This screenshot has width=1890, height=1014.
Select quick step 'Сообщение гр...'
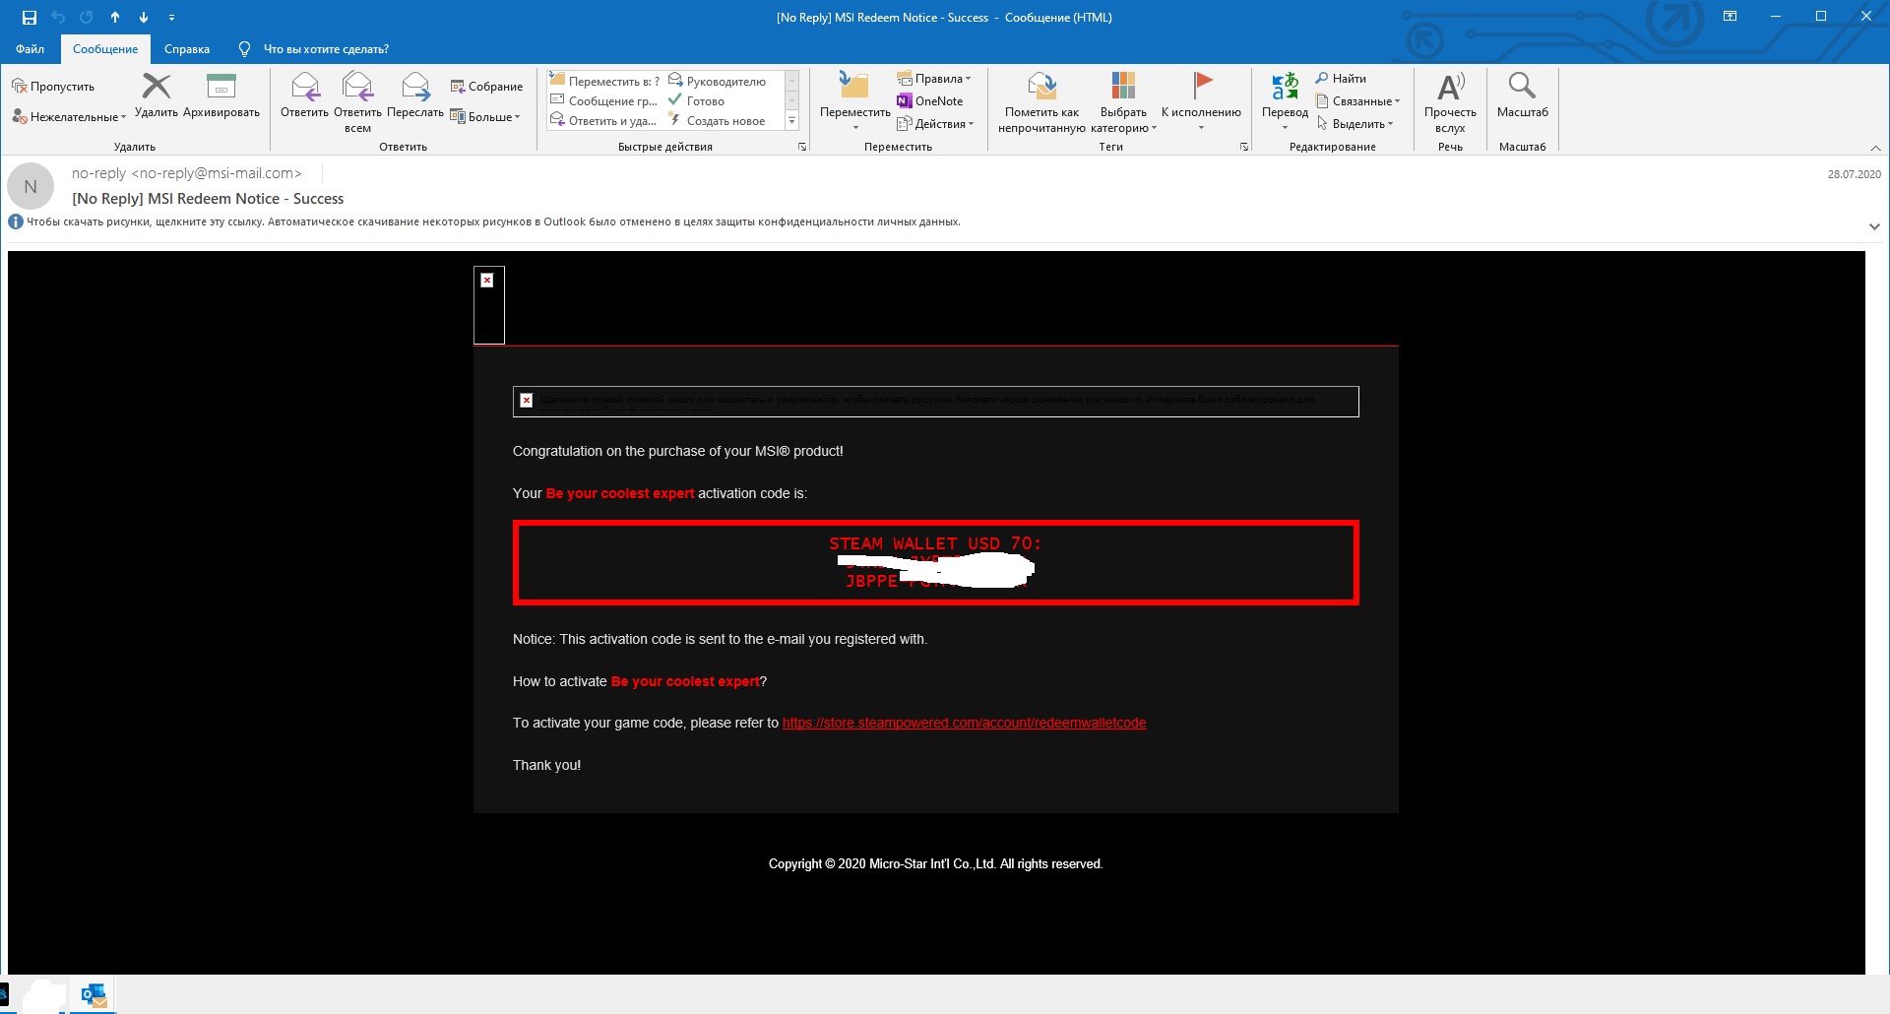[x=604, y=100]
